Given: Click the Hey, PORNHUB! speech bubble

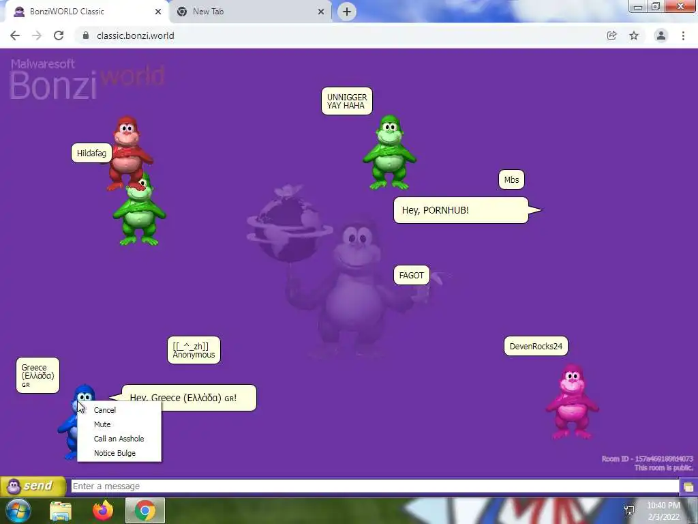Looking at the screenshot, I should [461, 210].
